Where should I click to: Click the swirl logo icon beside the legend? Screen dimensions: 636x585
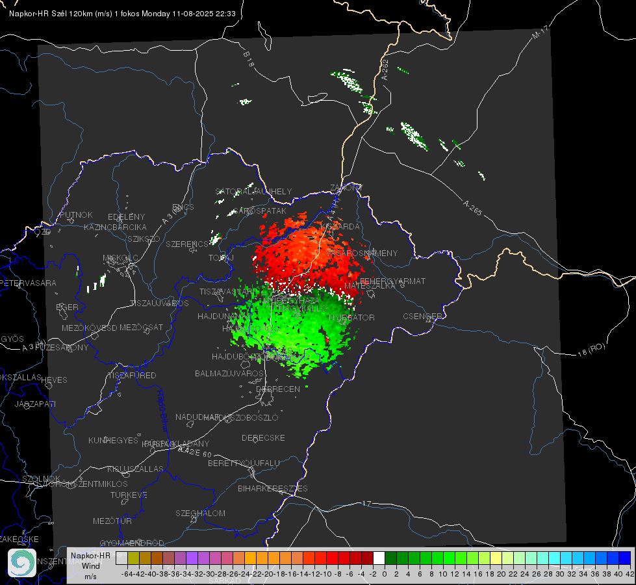click(x=22, y=563)
